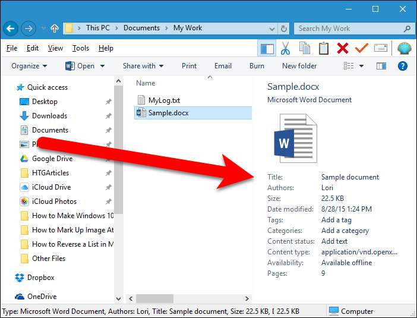Click the Cut scissors icon
417x318 pixels.
pos(286,48)
